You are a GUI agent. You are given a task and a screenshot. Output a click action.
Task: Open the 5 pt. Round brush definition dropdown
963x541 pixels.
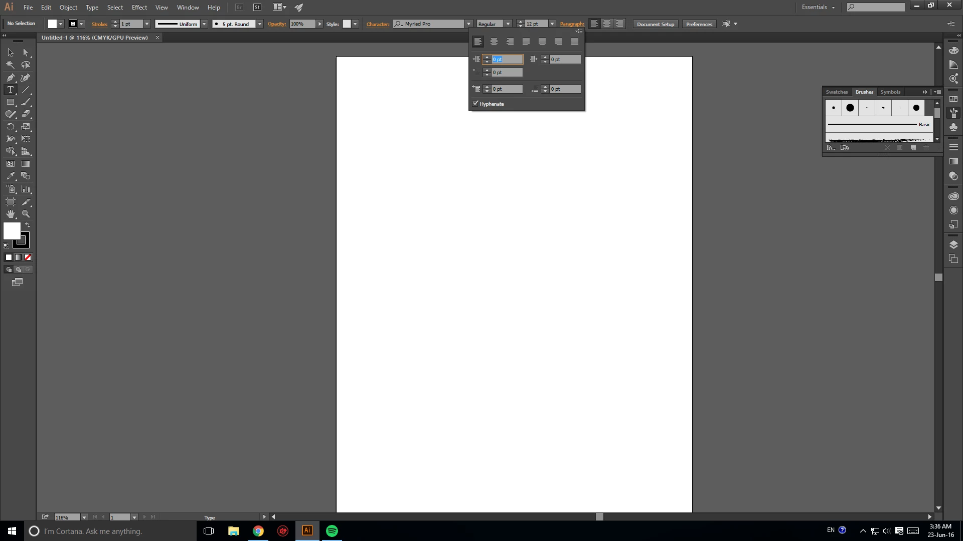260,24
